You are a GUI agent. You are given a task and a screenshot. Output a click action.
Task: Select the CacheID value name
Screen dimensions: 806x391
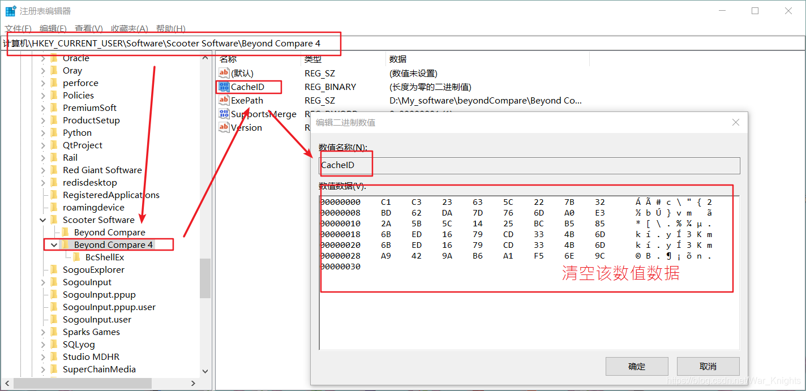(x=247, y=87)
